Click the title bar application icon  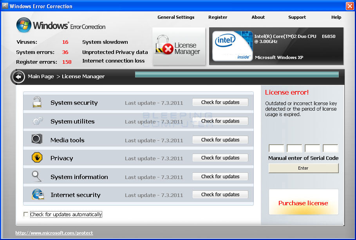[5, 6]
